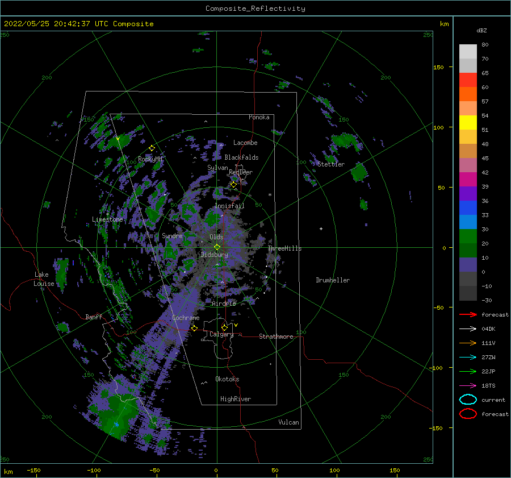Click the Didsbury label on map
Image resolution: width=511 pixels, height=478 pixels.
[214, 255]
